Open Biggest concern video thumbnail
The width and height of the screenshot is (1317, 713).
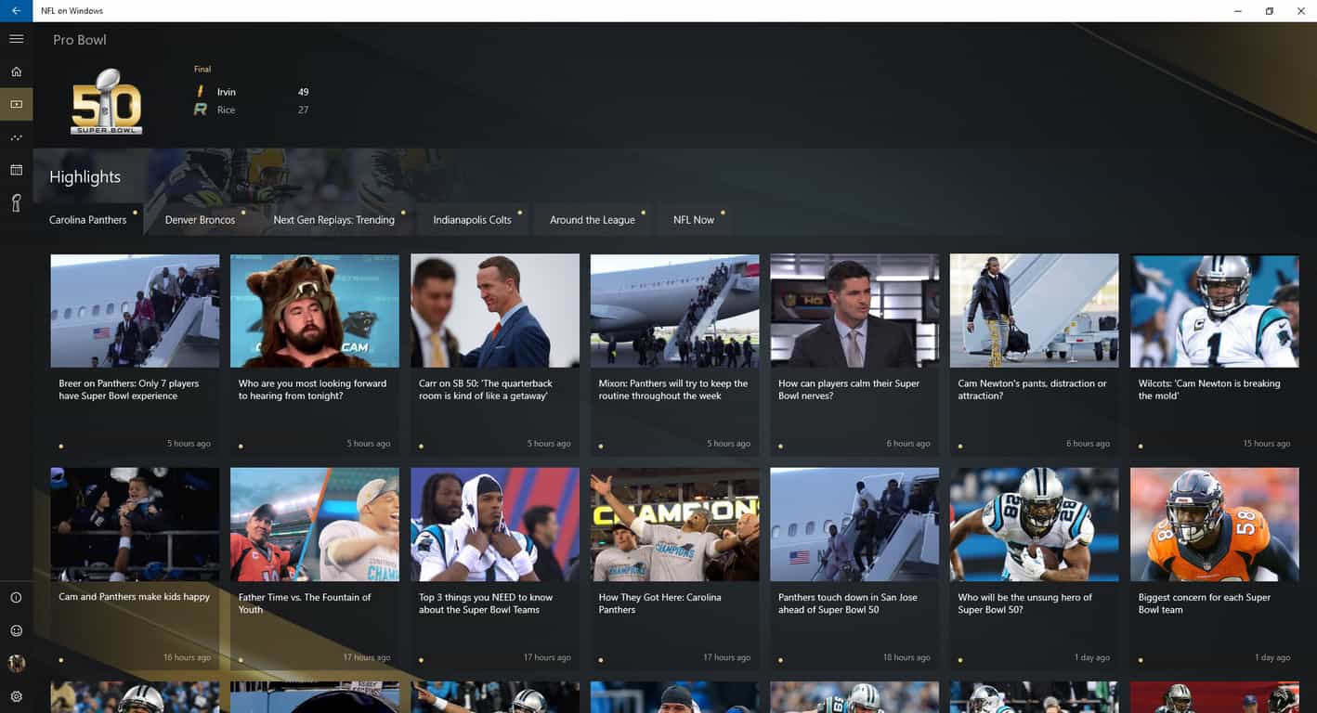(x=1215, y=525)
